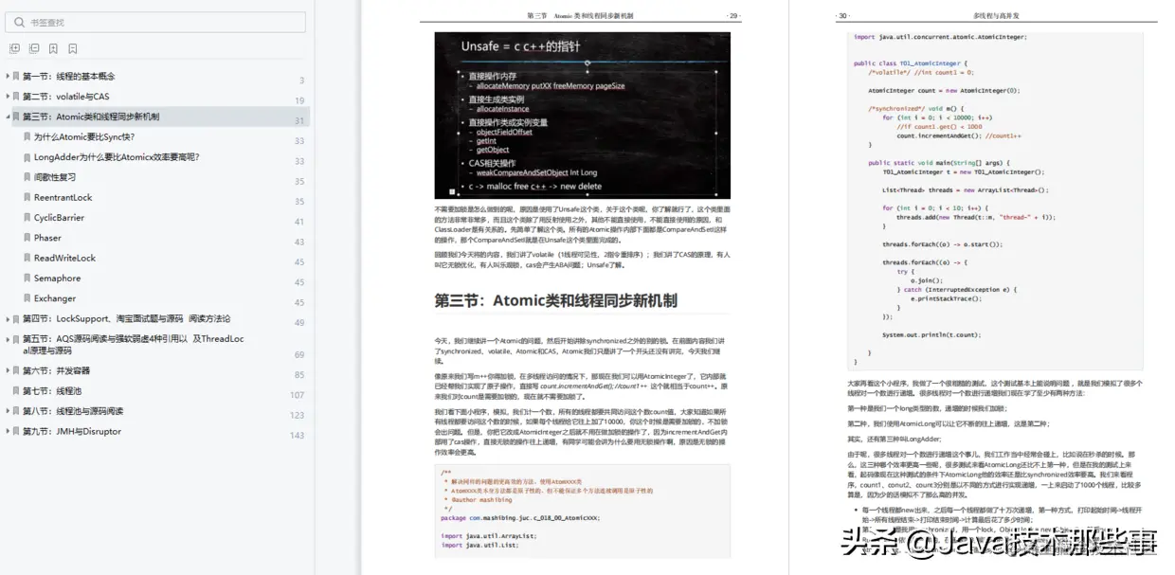This screenshot has height=575, width=1175.
Task: Select page number 143 in bookmark list
Action: [x=298, y=436]
